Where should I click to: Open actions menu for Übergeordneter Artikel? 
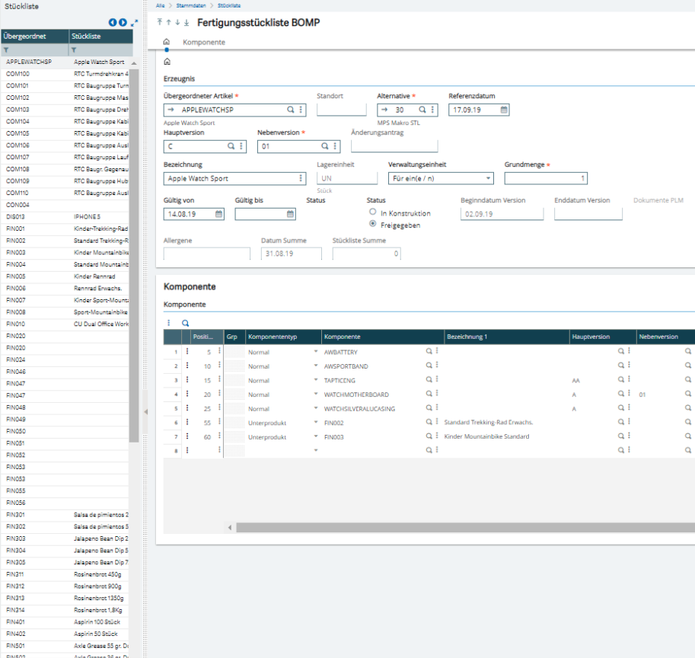coord(301,110)
